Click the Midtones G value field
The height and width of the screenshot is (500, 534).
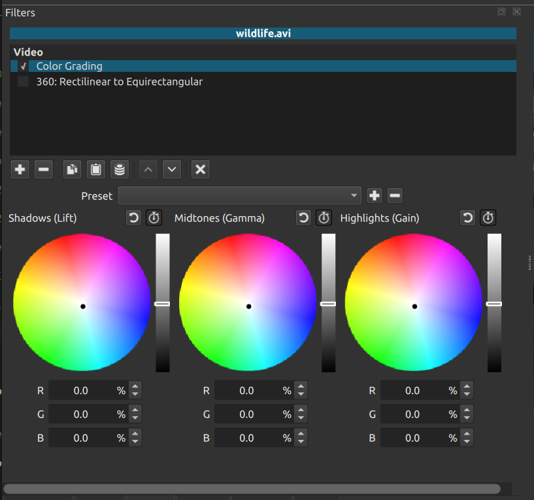click(x=247, y=414)
